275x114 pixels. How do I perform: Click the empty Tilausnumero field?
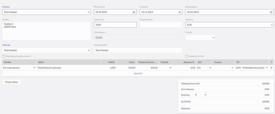click(161, 25)
